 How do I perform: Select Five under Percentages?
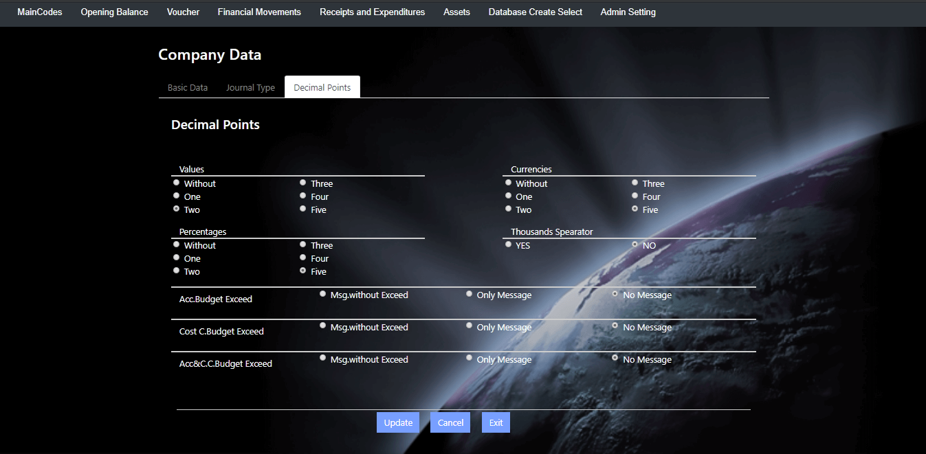[x=303, y=271]
